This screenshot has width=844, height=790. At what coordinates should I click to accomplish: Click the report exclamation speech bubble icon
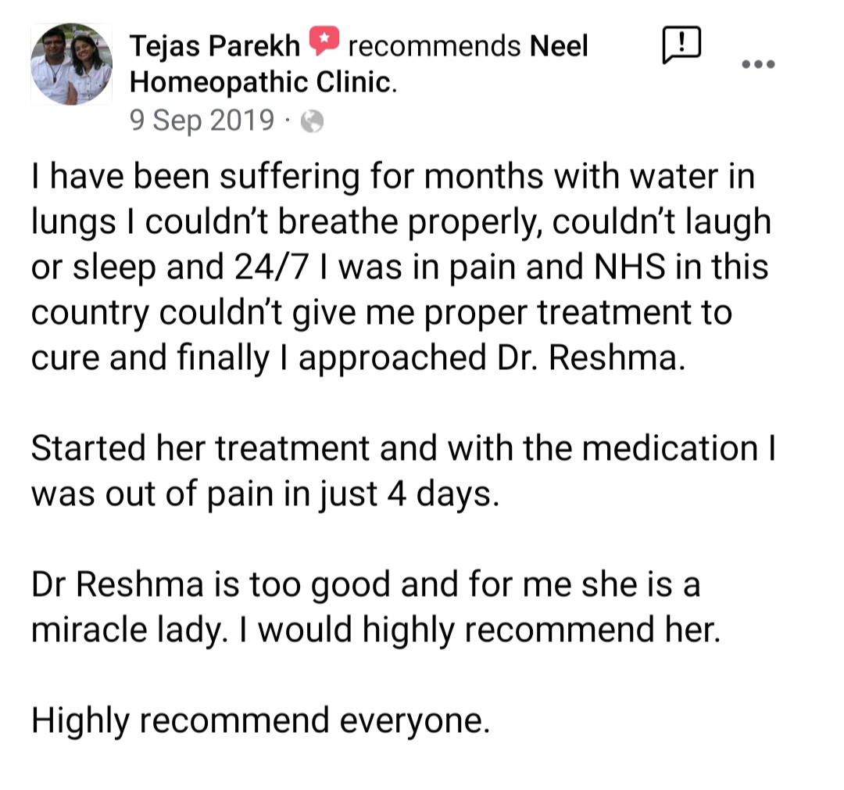point(681,45)
